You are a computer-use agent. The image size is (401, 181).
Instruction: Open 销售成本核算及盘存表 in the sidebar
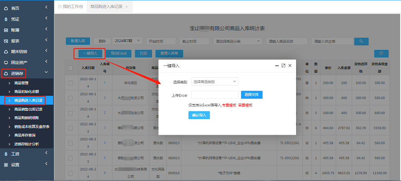[x=32, y=127]
